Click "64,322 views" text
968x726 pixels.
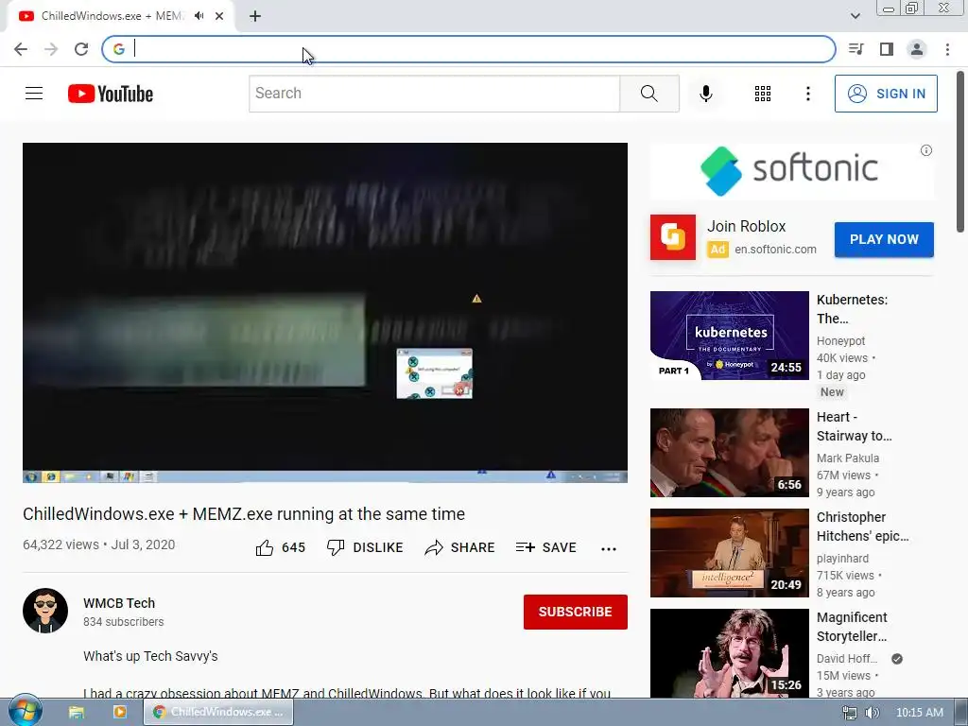pyautogui.click(x=60, y=544)
